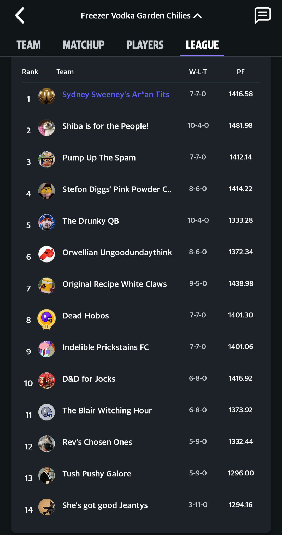The width and height of the screenshot is (282, 535).
Task: Switch to the TEAM tab
Action: point(29,45)
